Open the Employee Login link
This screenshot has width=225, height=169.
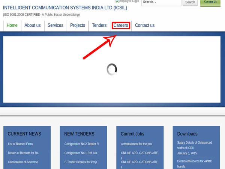(127, 1)
